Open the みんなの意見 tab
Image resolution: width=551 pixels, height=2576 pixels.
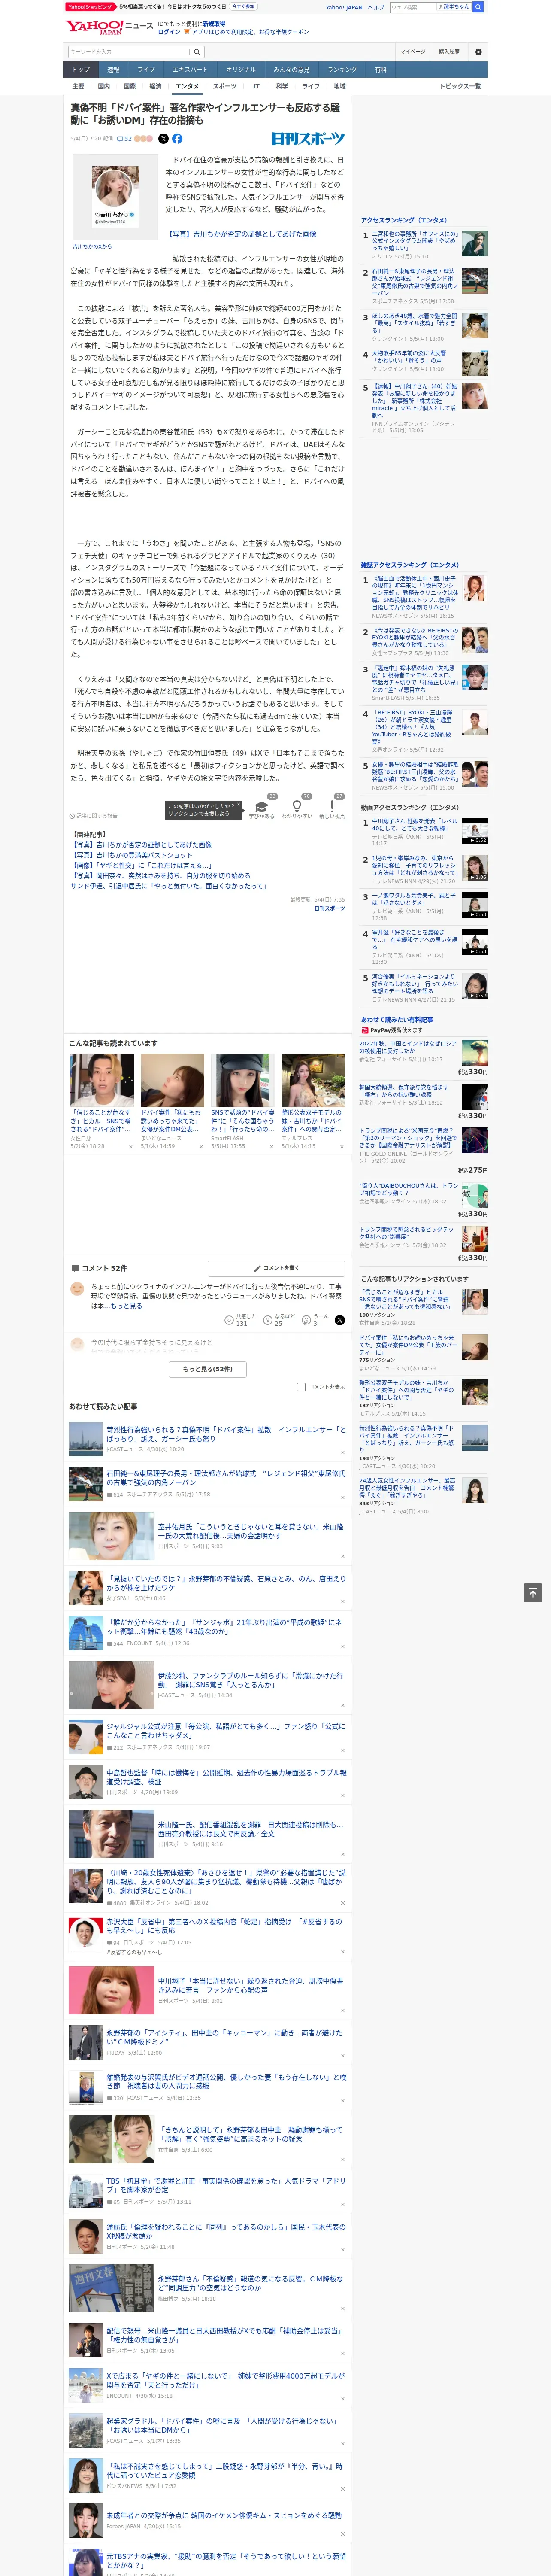tap(291, 70)
